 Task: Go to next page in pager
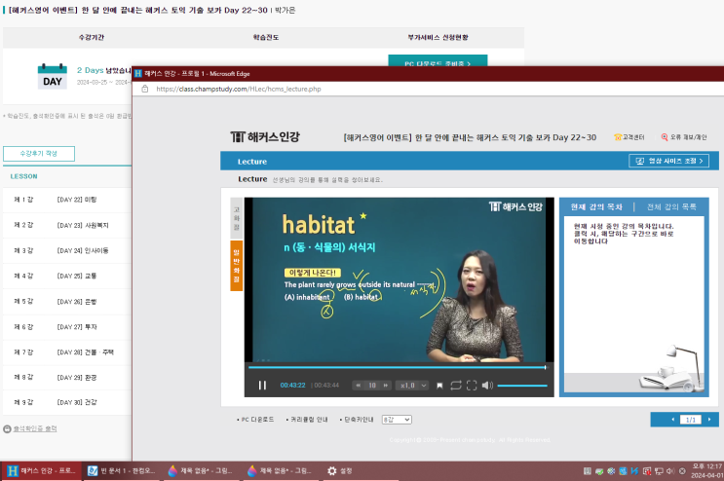click(709, 420)
